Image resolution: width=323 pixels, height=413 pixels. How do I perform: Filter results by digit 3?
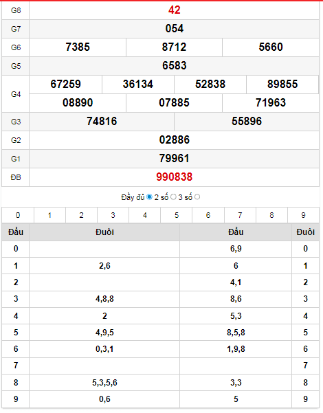pos(113,215)
